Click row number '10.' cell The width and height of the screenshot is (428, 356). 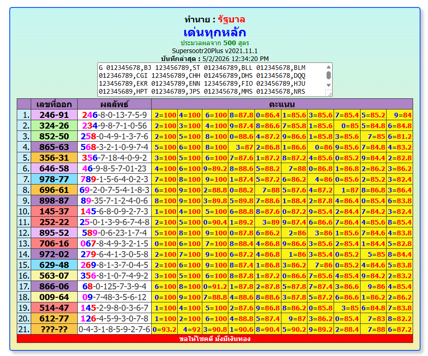click(24, 212)
